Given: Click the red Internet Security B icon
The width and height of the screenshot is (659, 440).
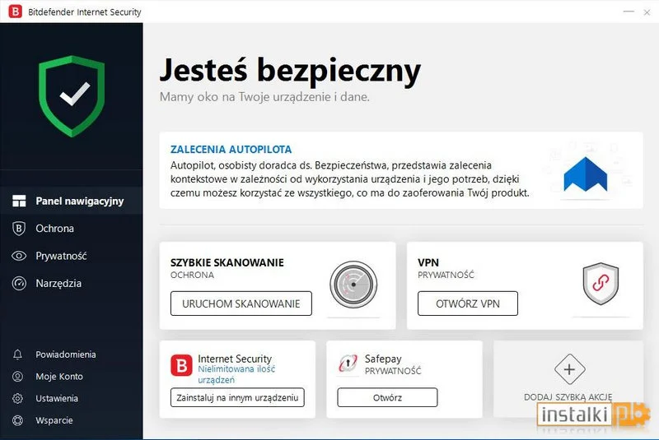Looking at the screenshot, I should [x=180, y=365].
